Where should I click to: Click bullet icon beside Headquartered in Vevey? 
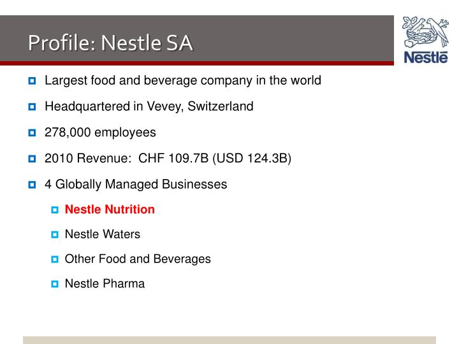pyautogui.click(x=33, y=107)
